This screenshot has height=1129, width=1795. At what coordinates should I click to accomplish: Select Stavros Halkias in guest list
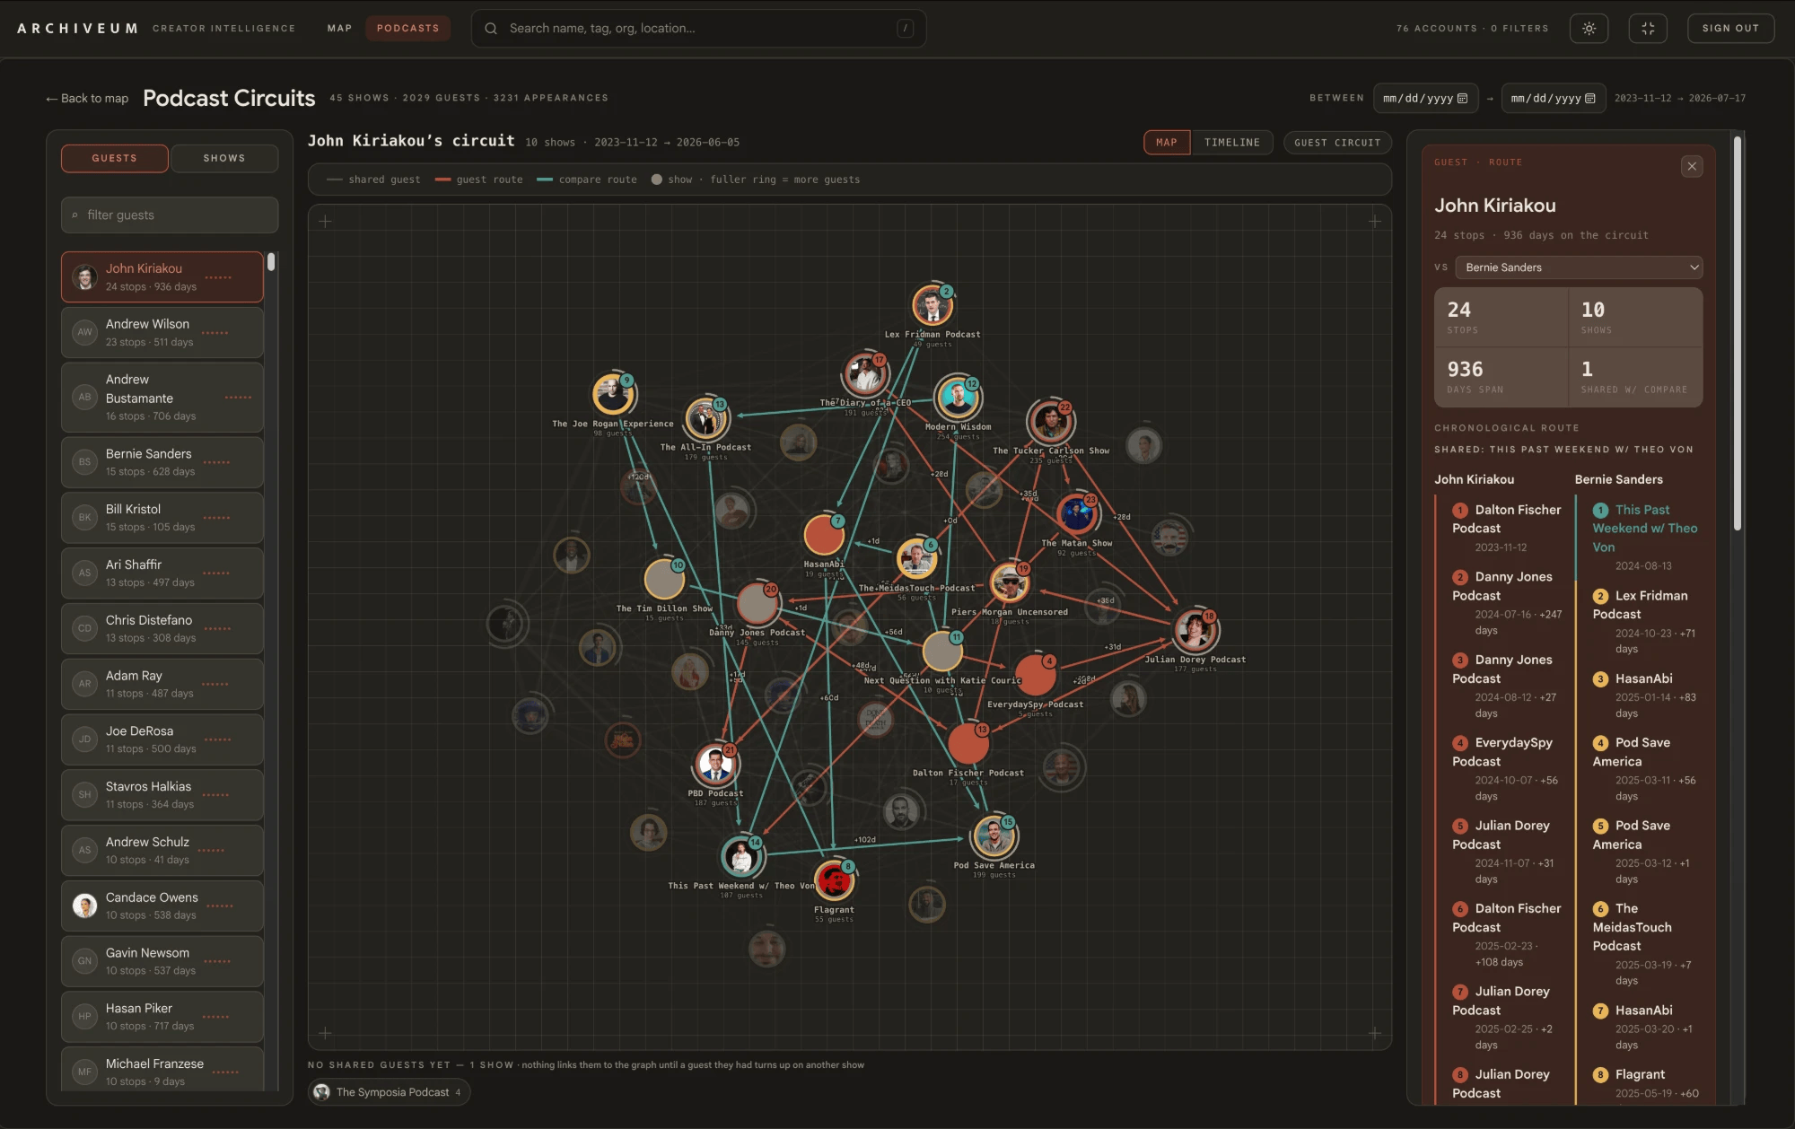tap(162, 795)
